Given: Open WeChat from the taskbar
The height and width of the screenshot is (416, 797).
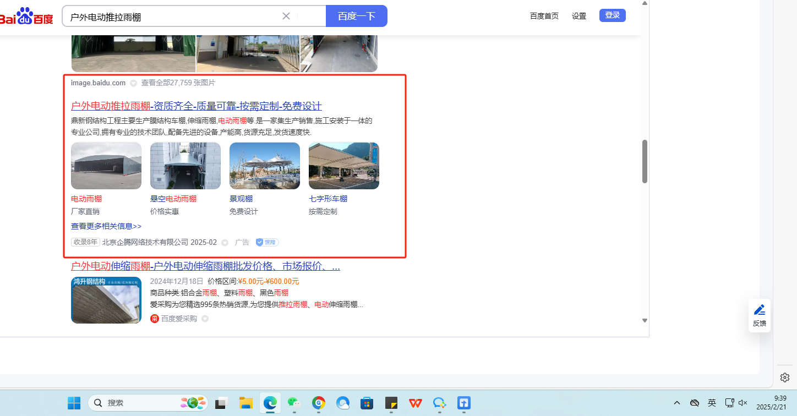Looking at the screenshot, I should [294, 403].
